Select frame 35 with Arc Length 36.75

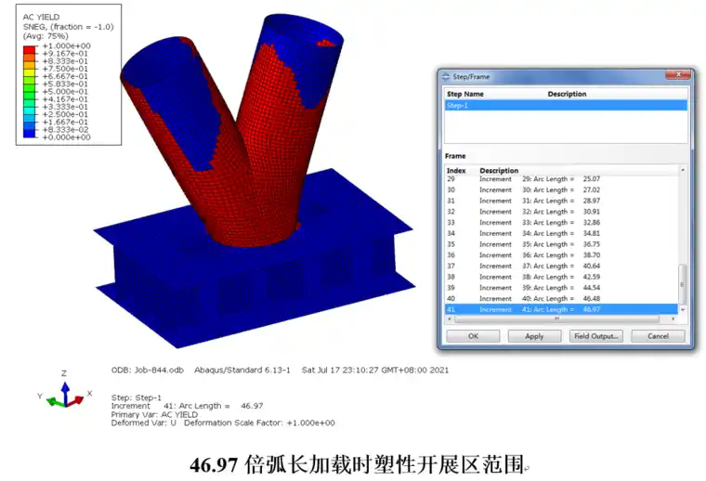[x=561, y=244]
